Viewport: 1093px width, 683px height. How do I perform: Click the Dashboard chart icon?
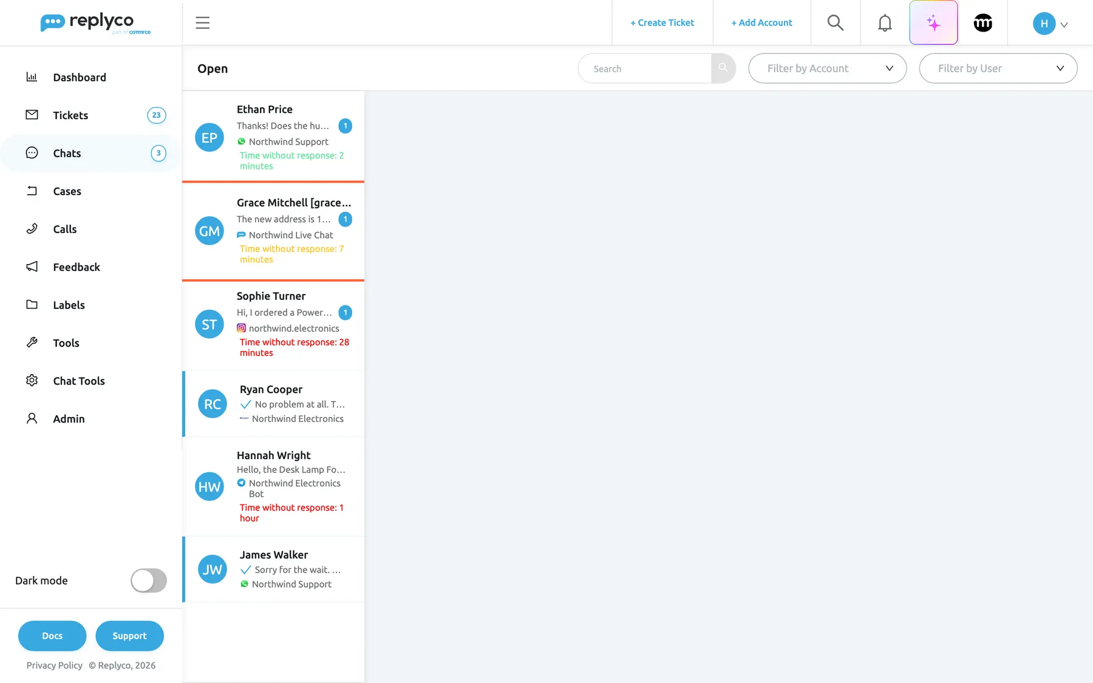(x=32, y=77)
